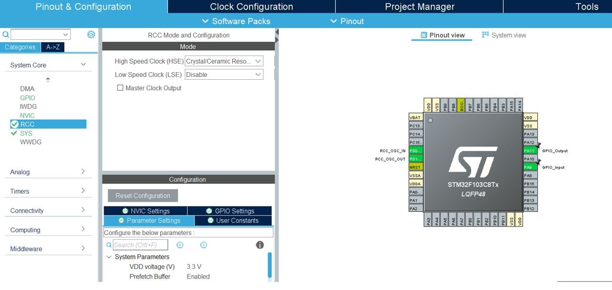The image size is (612, 290).
Task: Select the PB15 pin on the chip
Action: 530,184
